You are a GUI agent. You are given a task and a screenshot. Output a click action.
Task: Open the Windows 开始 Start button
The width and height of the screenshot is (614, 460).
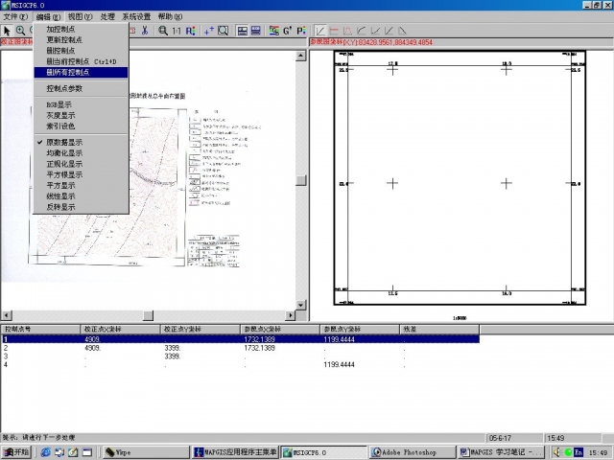pos(17,452)
